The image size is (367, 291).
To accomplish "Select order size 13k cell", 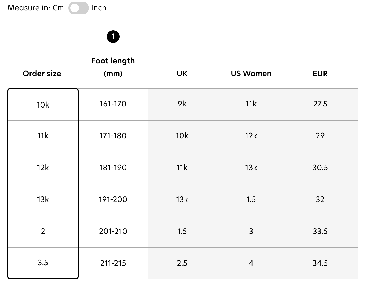I will tap(43, 200).
